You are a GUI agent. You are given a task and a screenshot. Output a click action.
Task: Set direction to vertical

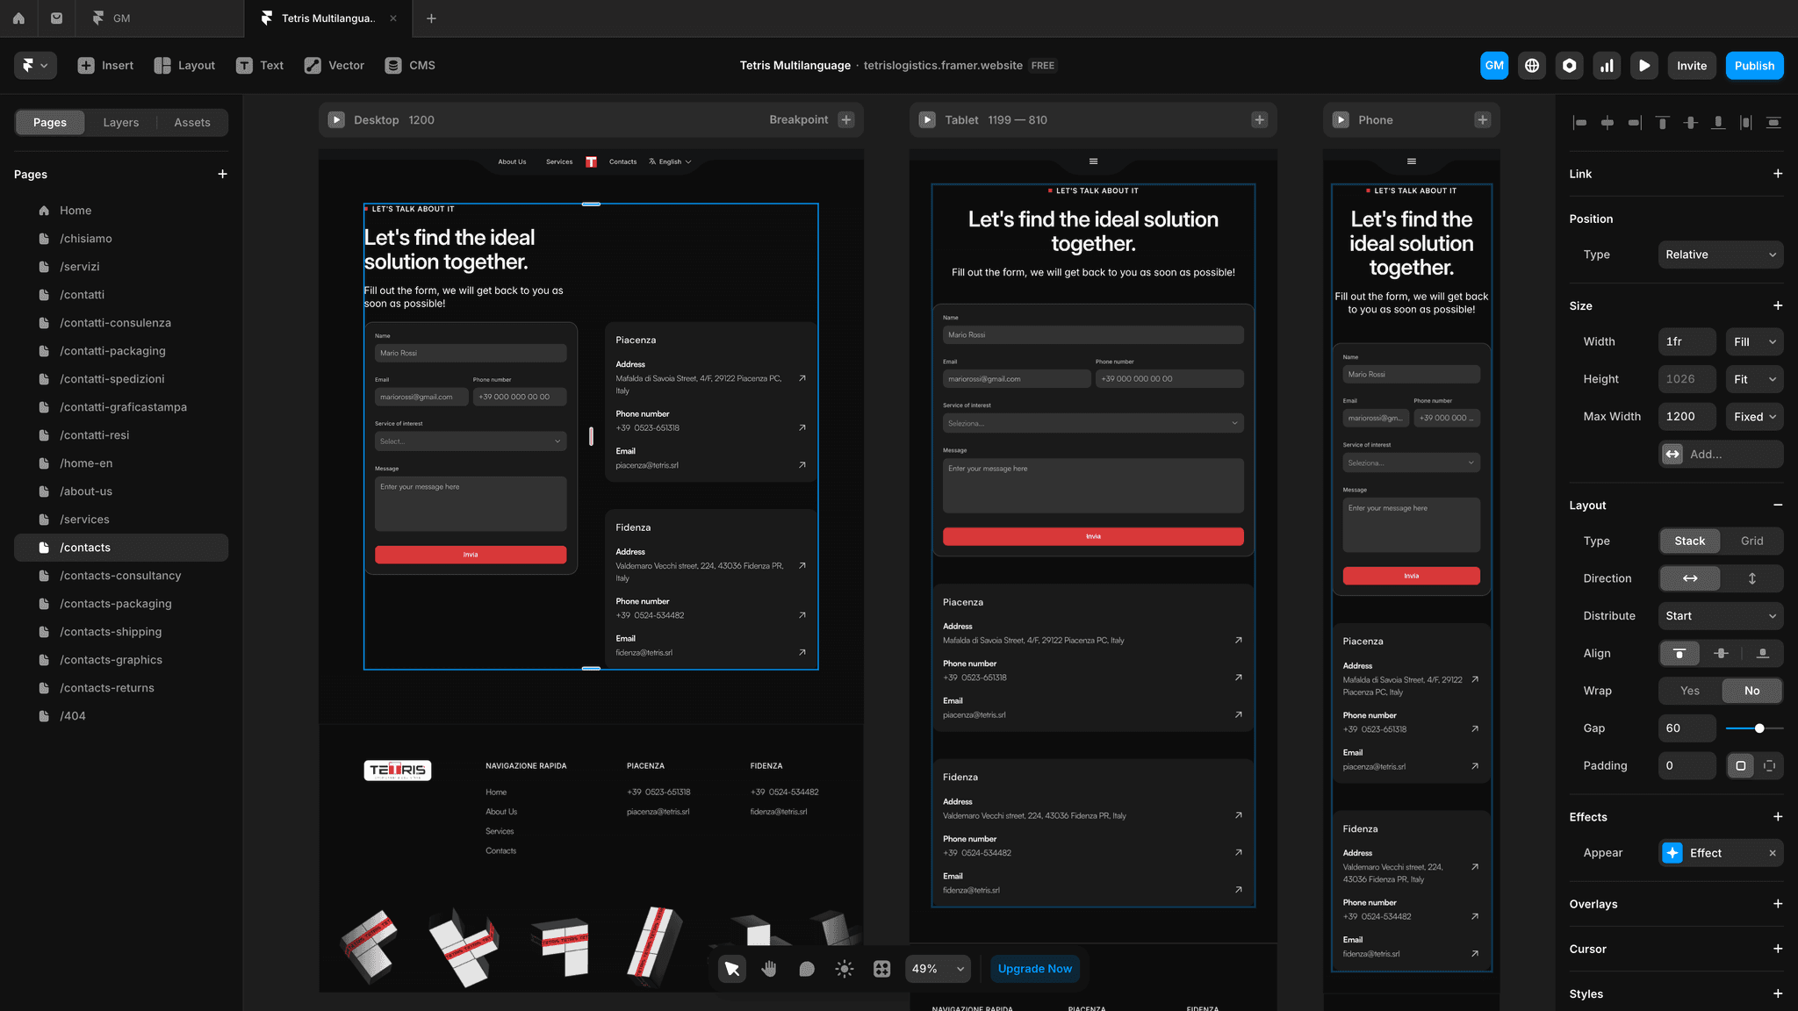pos(1751,578)
